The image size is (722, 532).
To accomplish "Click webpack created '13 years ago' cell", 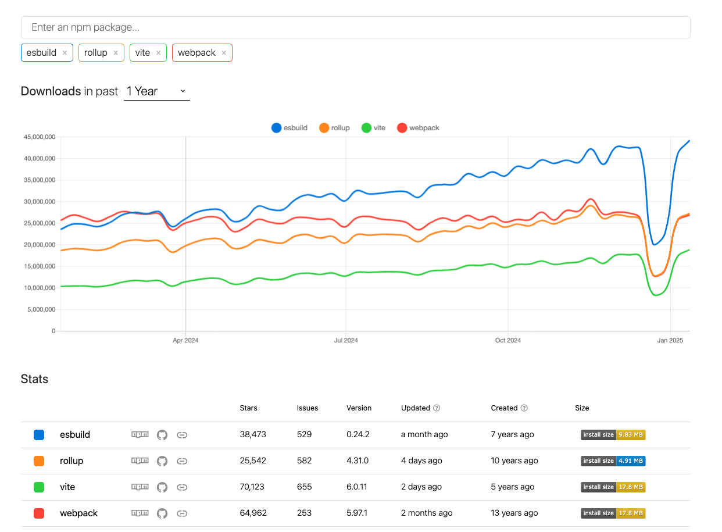I will pos(514,513).
